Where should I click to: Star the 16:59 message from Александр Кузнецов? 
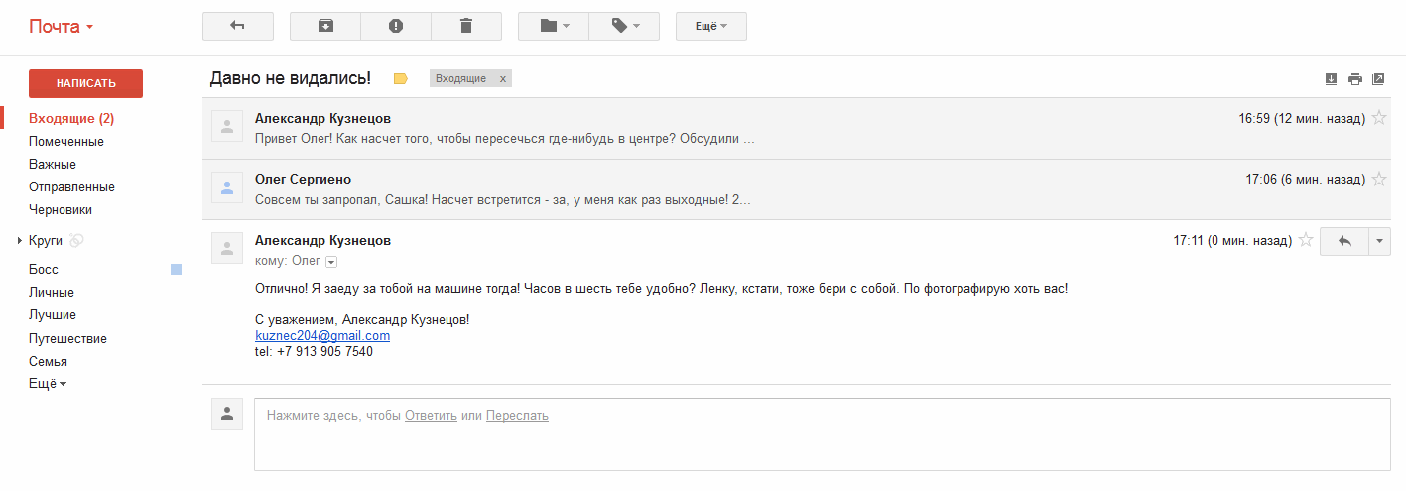click(1378, 118)
